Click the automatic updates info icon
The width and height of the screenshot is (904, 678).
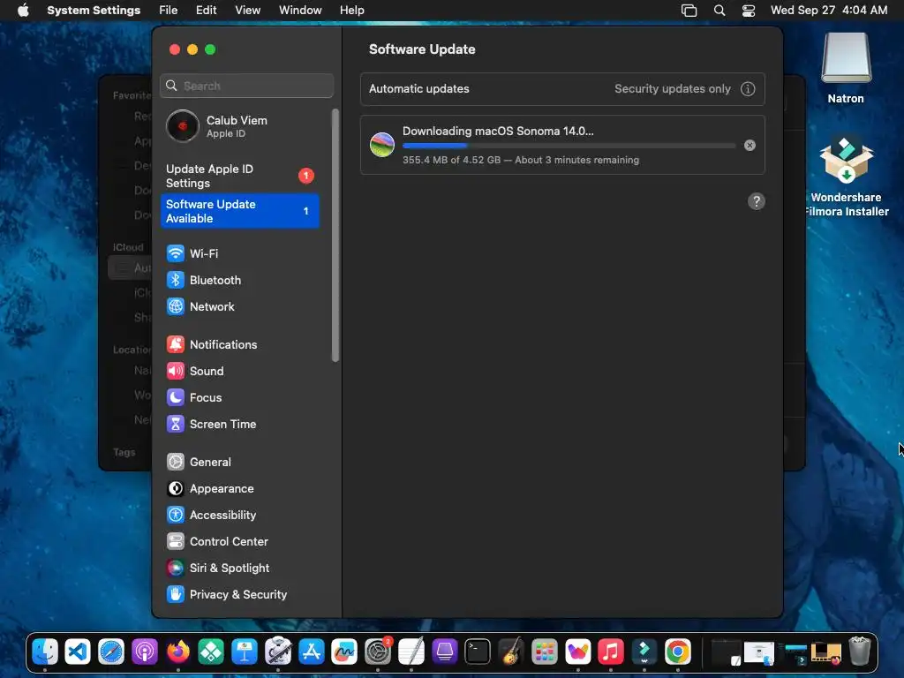[x=748, y=89]
